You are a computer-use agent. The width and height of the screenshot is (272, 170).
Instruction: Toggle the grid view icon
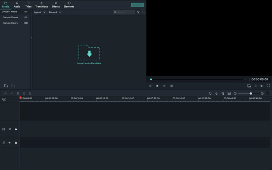143,12
